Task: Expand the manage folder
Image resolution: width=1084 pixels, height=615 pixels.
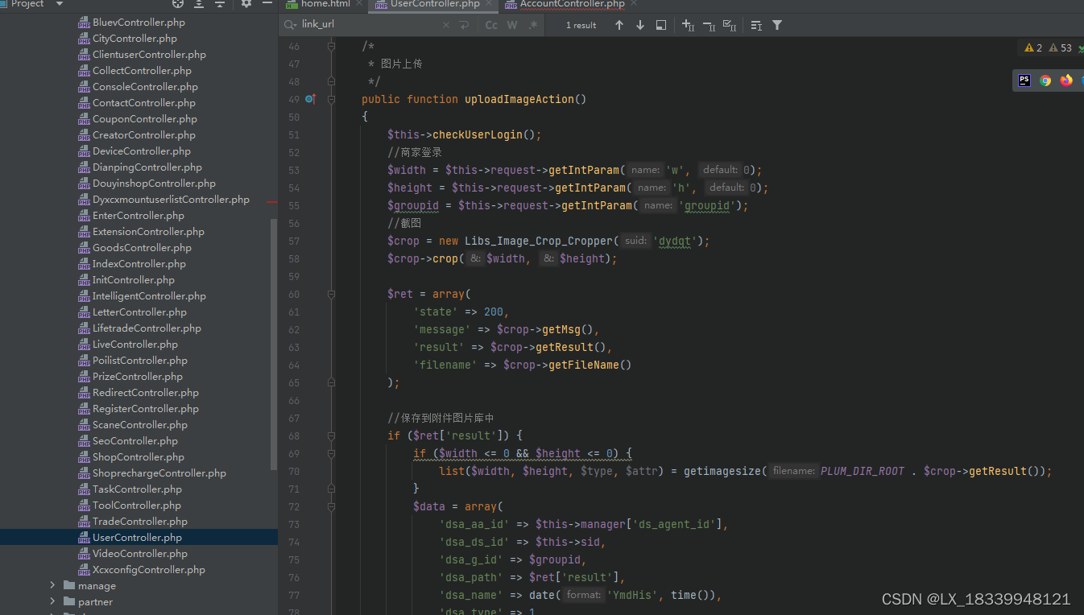Action: 53,585
